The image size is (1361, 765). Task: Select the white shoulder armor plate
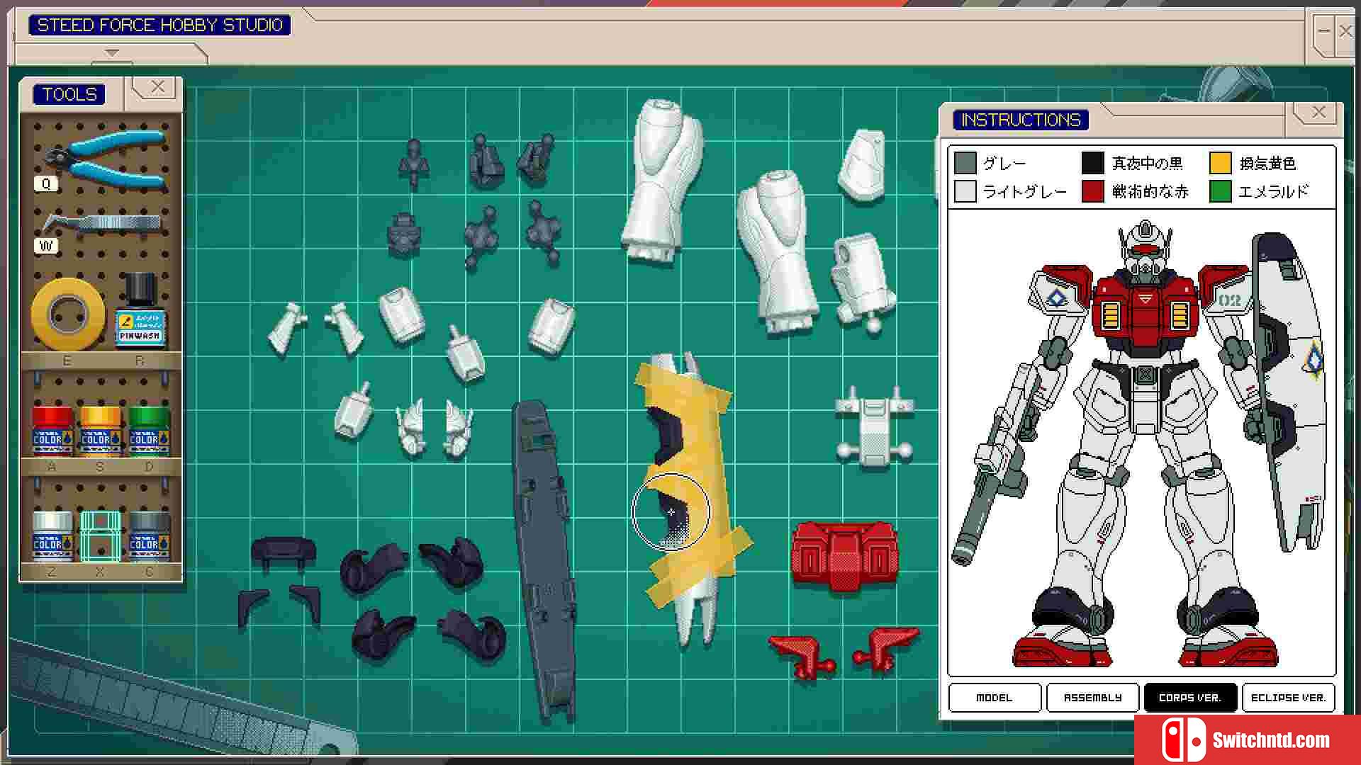pyautogui.click(x=861, y=165)
